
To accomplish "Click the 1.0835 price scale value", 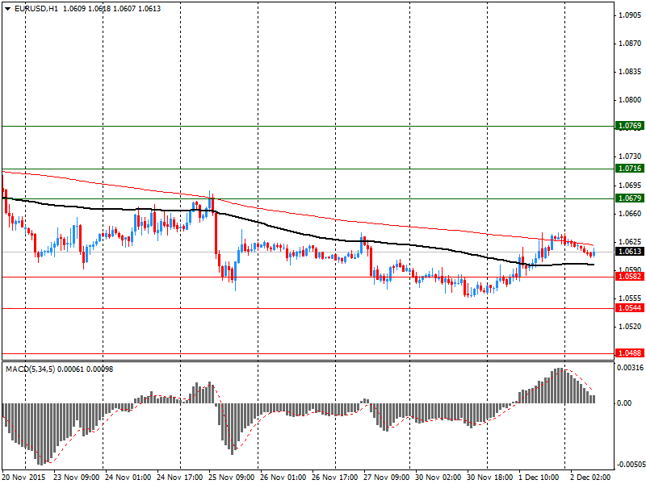I will [631, 72].
